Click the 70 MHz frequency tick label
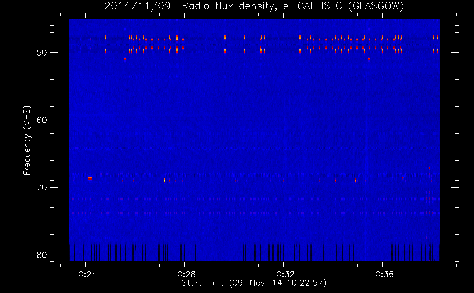The width and height of the screenshot is (474, 293). [x=42, y=188]
